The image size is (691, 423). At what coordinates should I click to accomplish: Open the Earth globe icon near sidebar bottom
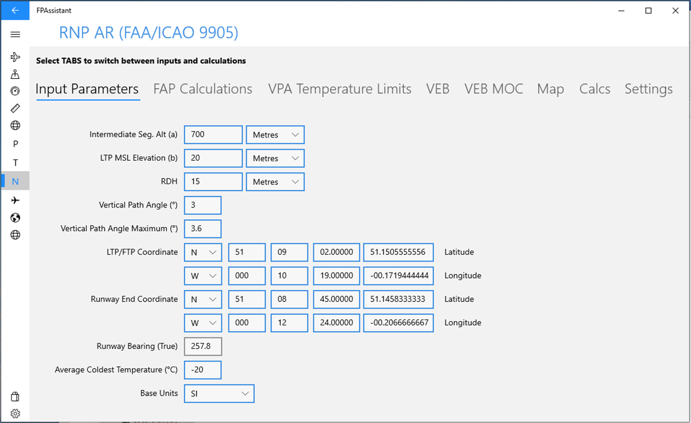[15, 218]
